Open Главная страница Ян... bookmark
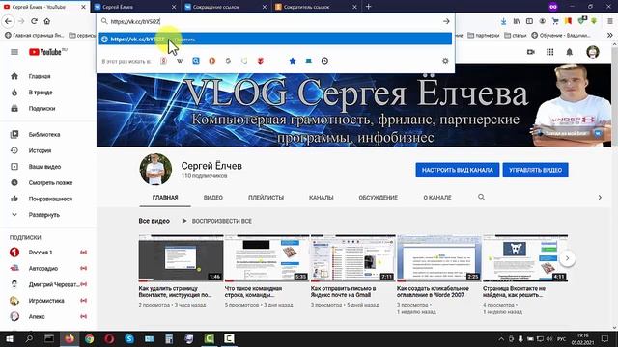 [x=34, y=35]
